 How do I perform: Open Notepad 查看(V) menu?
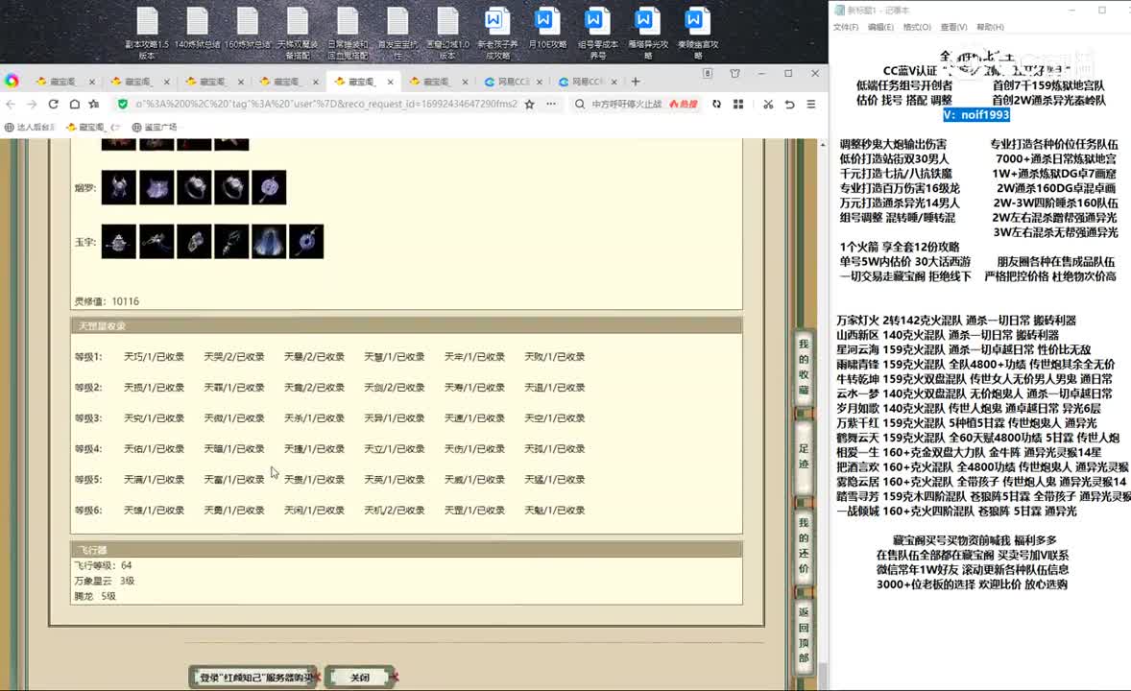coord(953,27)
